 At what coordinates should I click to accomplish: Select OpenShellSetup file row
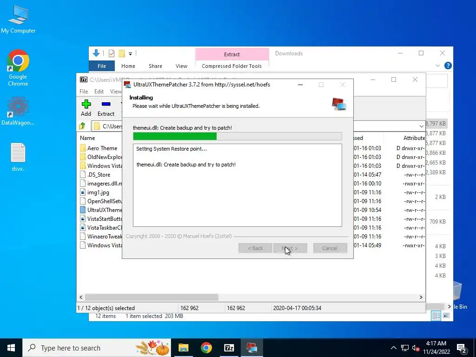click(101, 201)
